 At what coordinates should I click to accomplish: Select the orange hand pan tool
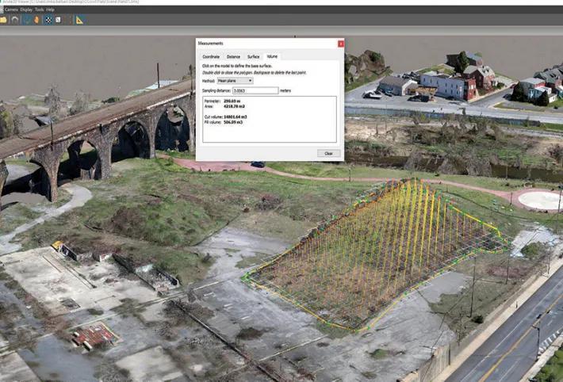[37, 19]
